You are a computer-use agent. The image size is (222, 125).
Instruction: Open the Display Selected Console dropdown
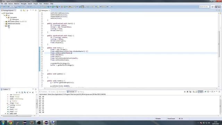click(x=210, y=92)
